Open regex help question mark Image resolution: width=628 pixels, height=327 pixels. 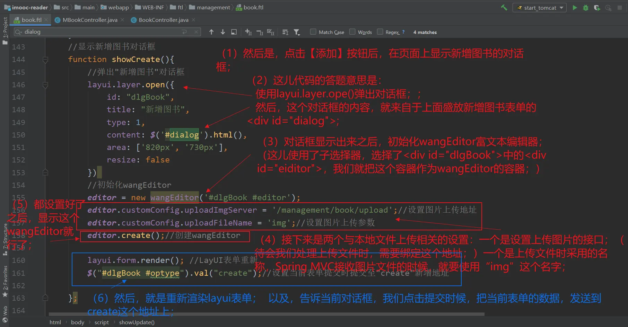[x=403, y=32]
